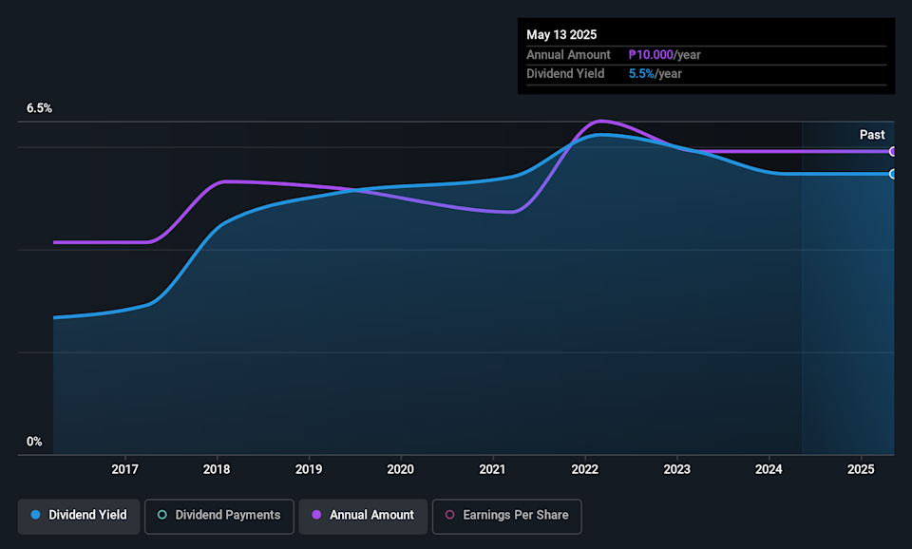Click the Earnings Per Share legend circle
Viewport: 912px width, 549px height.
tap(450, 515)
